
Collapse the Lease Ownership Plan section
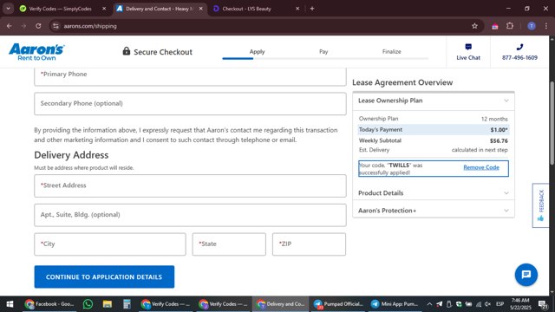434,101
